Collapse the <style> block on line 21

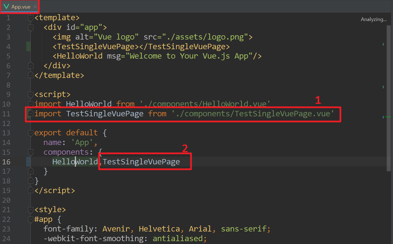[30, 210]
